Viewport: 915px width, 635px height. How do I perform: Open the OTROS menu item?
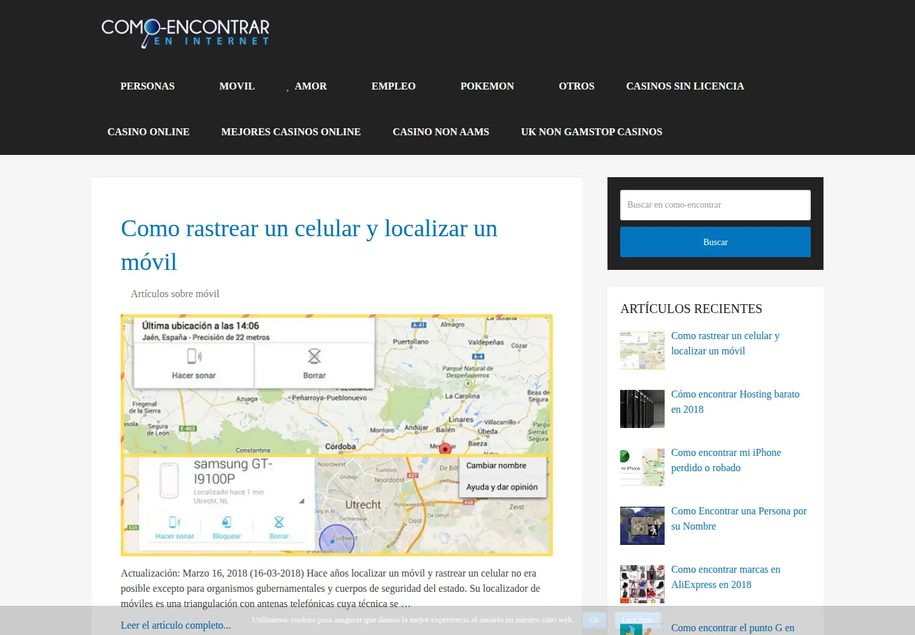[576, 86]
